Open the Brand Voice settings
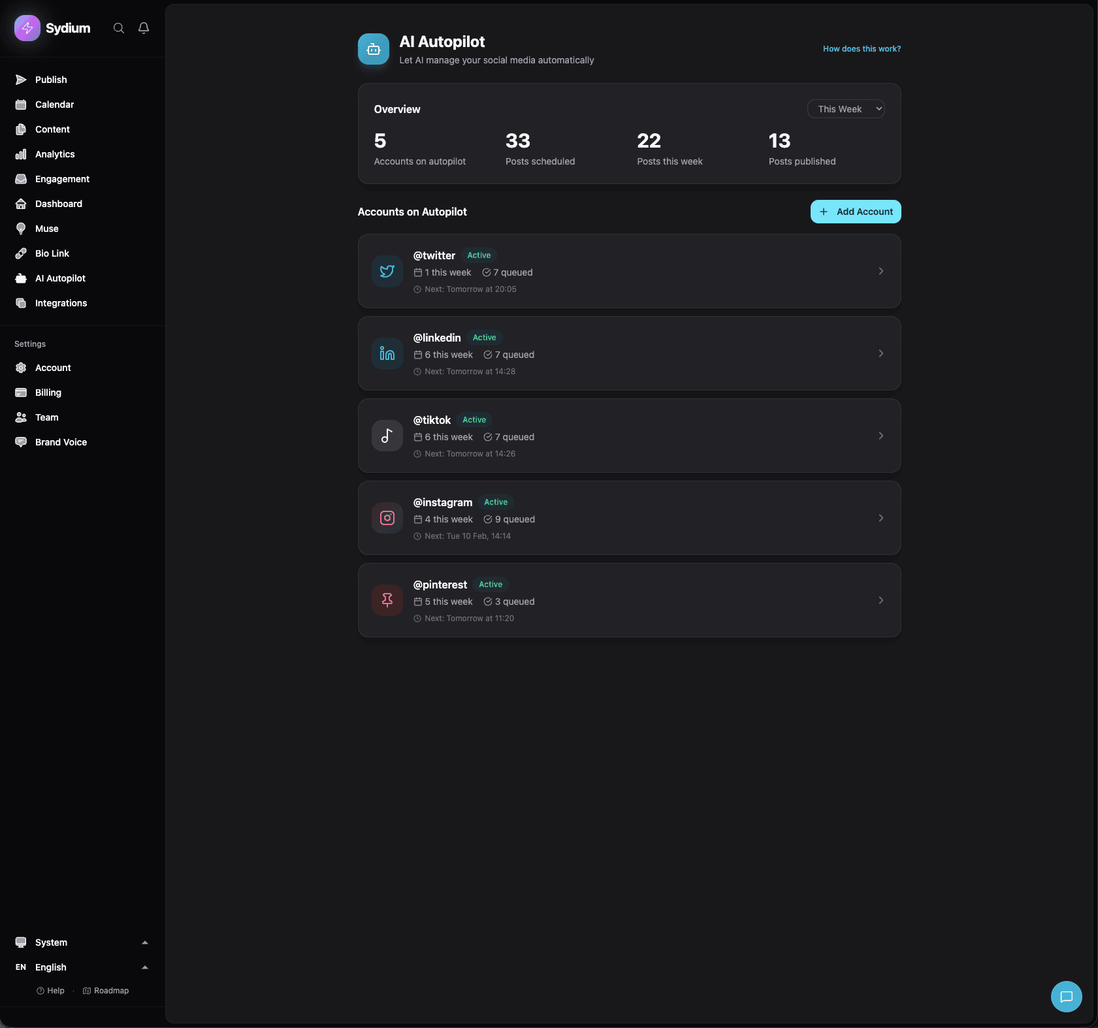The height and width of the screenshot is (1028, 1098). point(61,442)
